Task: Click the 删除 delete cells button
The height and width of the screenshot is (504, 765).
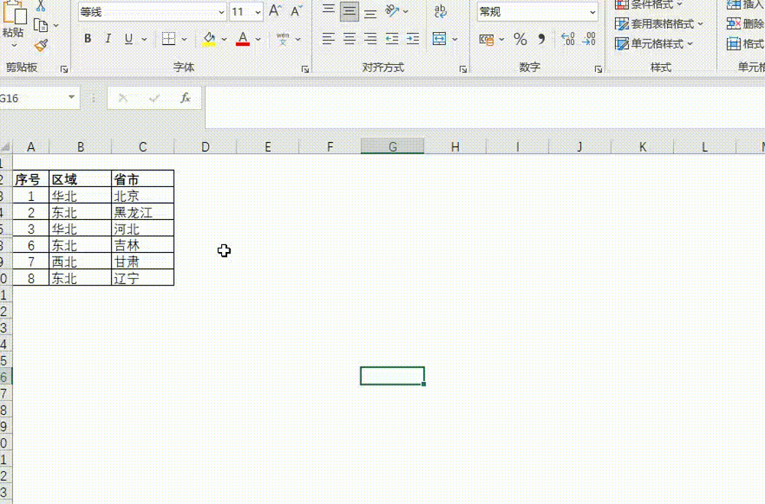Action: click(745, 24)
